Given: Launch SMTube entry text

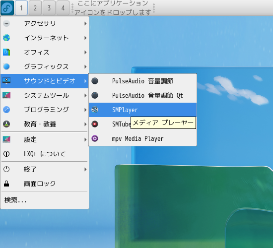Looking at the screenshot, I should click(122, 124).
